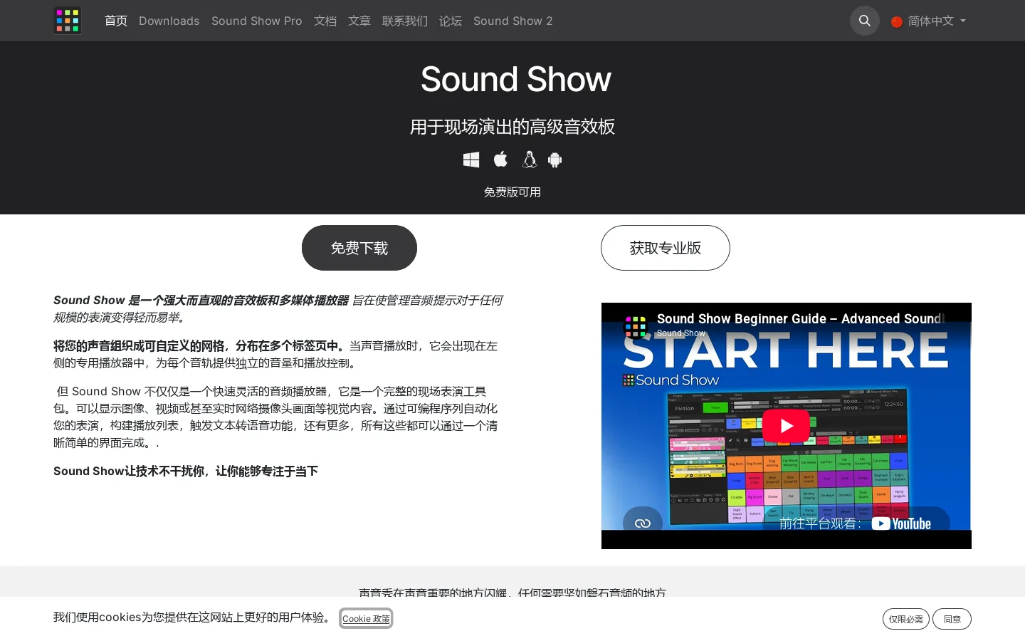Click the Sound Show让技术不干扰你 line
The width and height of the screenshot is (1025, 641).
(186, 471)
